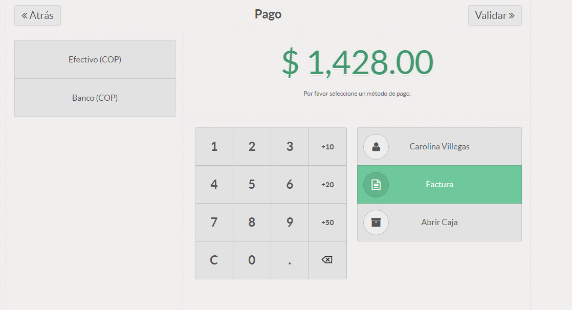The width and height of the screenshot is (572, 310).
Task: Click the Factura document icon
Action: pyautogui.click(x=376, y=185)
